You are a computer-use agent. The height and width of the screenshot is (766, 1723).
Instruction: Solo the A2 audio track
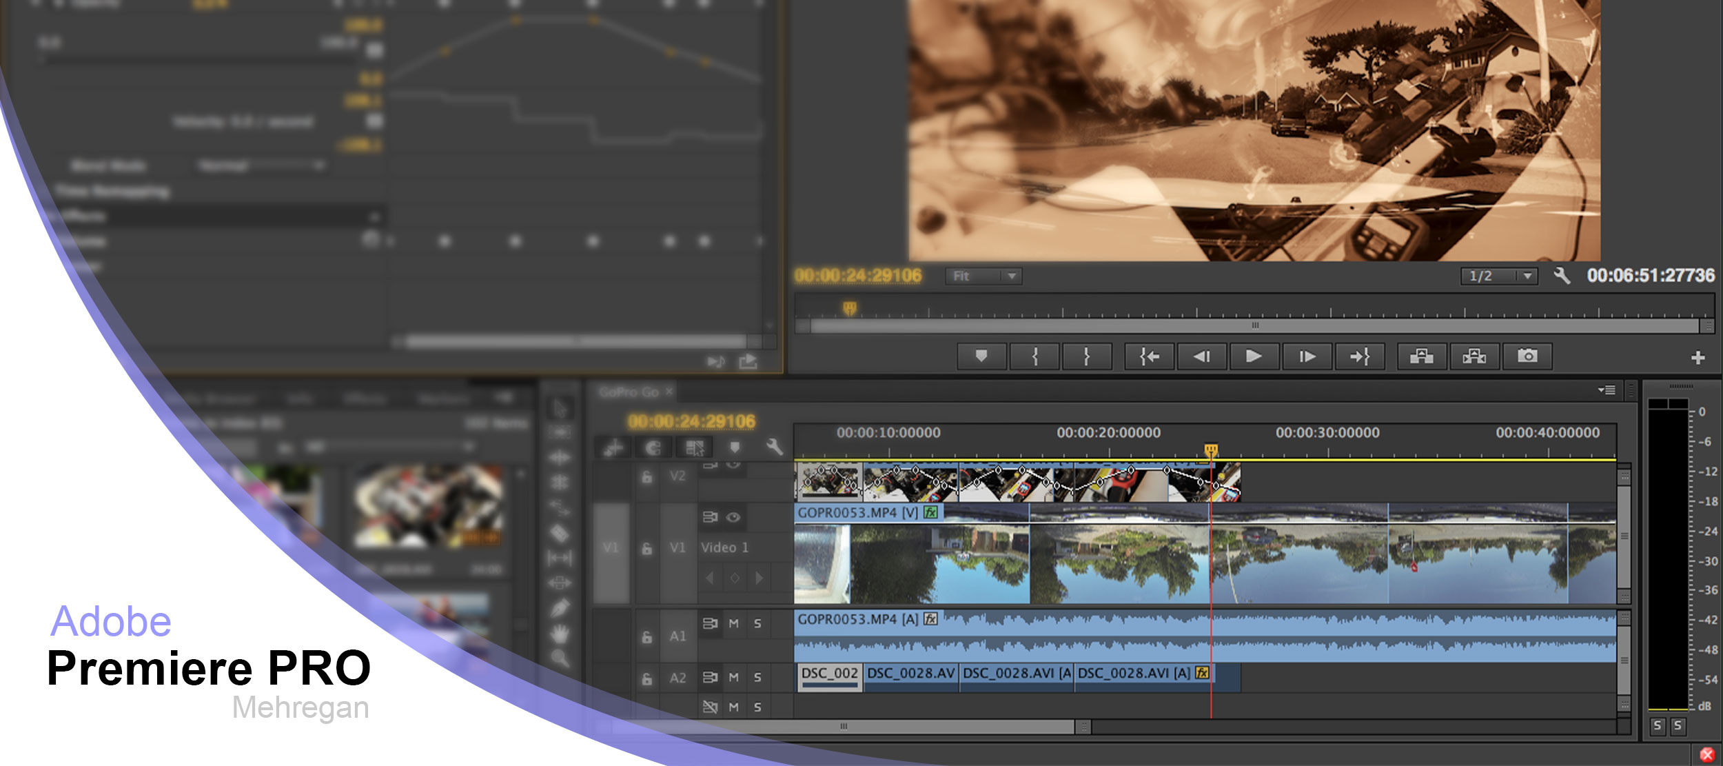pyautogui.click(x=757, y=678)
